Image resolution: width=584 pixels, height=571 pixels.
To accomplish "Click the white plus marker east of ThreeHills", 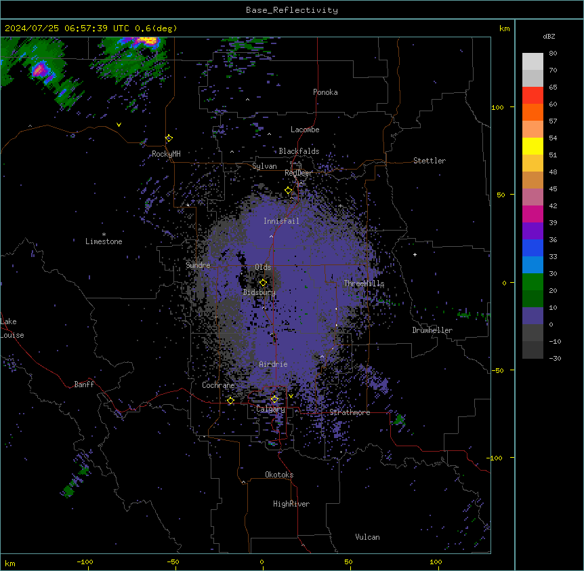I will (x=415, y=254).
